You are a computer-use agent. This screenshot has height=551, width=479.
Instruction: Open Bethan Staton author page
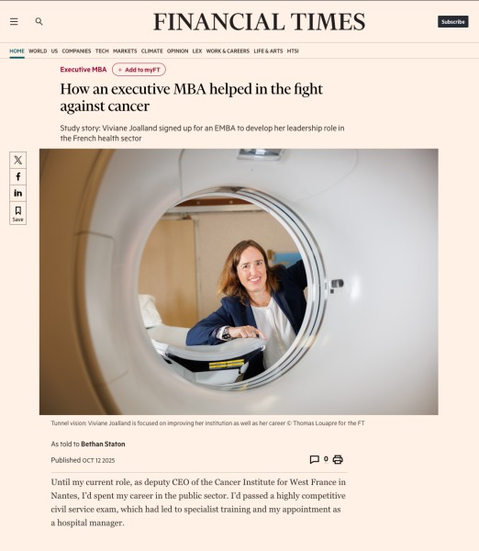coord(103,444)
